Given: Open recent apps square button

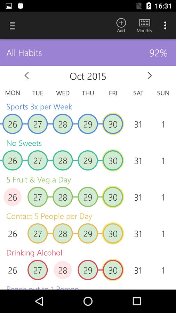Looking at the screenshot, I should coord(137,301).
